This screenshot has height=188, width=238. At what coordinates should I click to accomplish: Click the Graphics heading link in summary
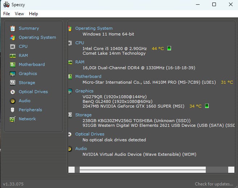[x=84, y=91]
